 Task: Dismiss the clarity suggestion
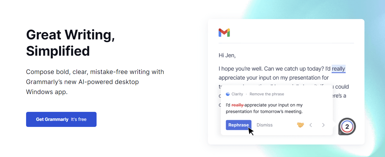click(x=264, y=125)
